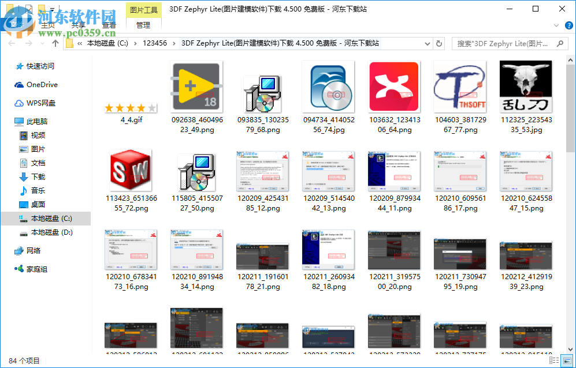This screenshot has height=368, width=576.
Task: Select the 120211_73094795_19.png screenshot thumbnail
Action: [460, 254]
